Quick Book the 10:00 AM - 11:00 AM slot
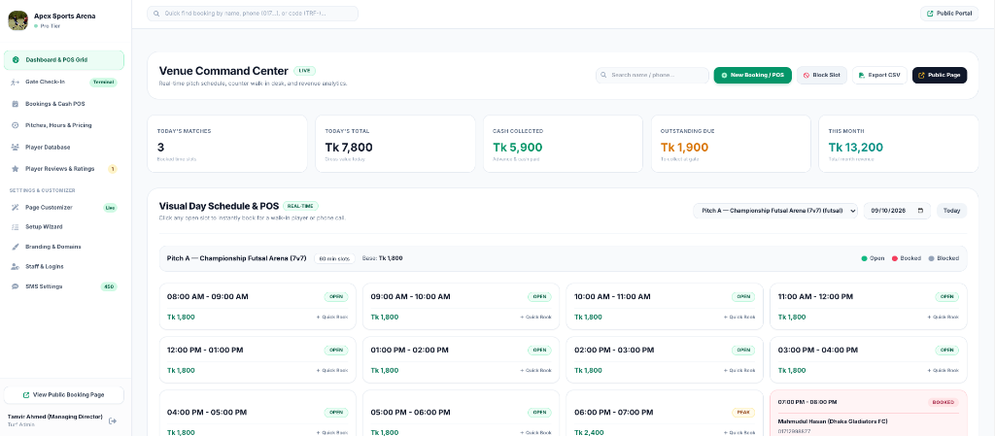Screen dimensions: 995x436 [739, 317]
